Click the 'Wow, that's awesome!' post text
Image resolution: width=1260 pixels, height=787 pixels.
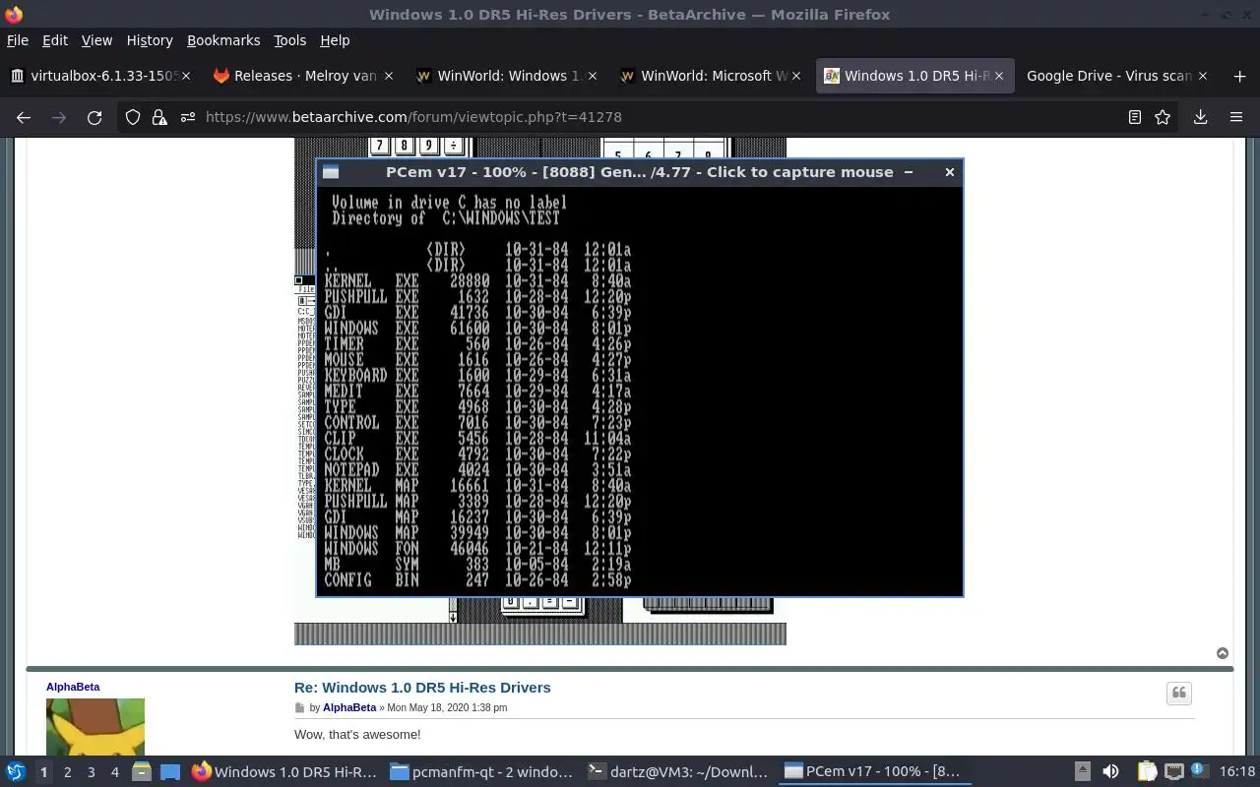(x=357, y=735)
